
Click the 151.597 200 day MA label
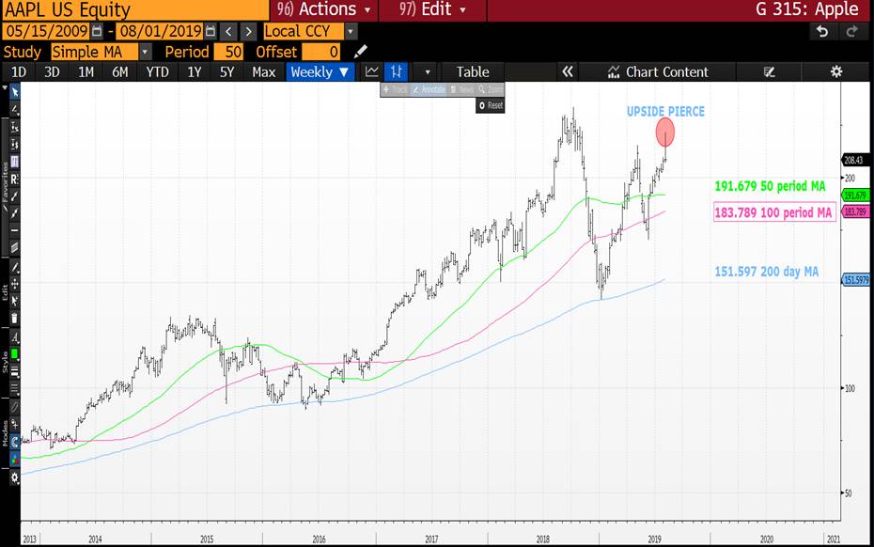click(767, 272)
